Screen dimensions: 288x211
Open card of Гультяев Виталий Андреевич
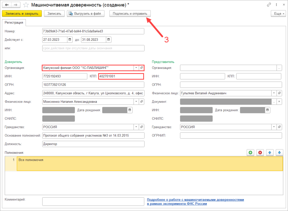pyautogui.click(x=279, y=93)
